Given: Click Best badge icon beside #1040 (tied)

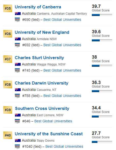Looking at the screenshot, I should tap(17, 147).
